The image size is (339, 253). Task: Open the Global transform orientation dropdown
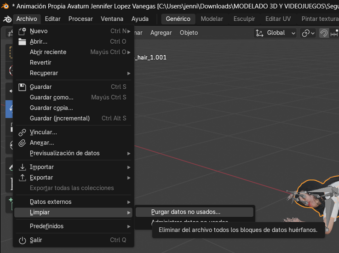275,33
